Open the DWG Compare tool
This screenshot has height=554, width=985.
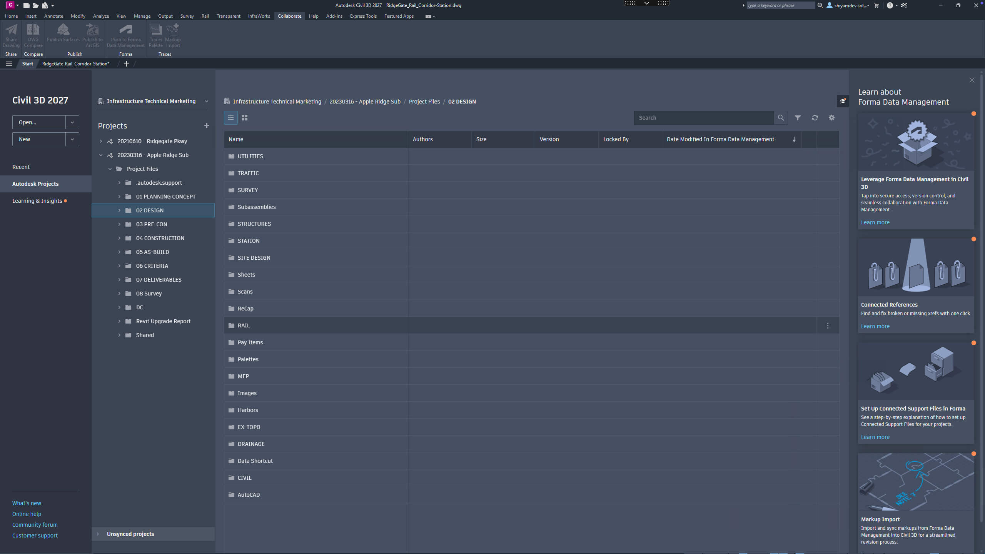[33, 35]
